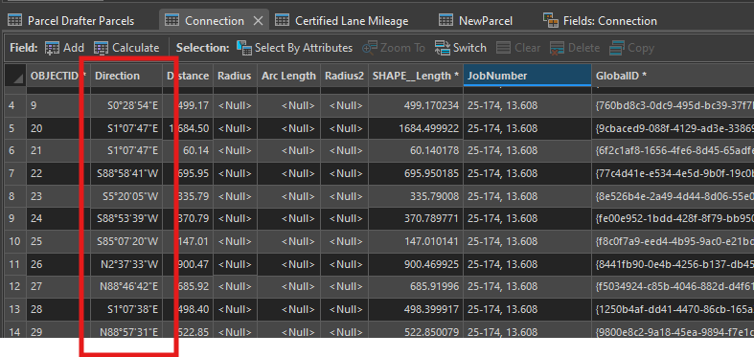
Task: Click the Calculate label
Action: (136, 48)
